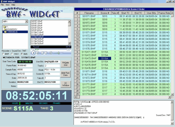The height and width of the screenshot is (127, 175).
Task: Click Start TC cell 09:40:01:00
Action: click(125, 71)
